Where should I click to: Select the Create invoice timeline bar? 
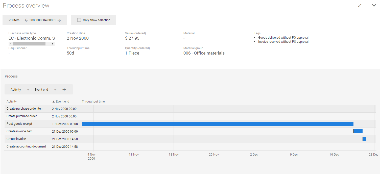pos(364,139)
